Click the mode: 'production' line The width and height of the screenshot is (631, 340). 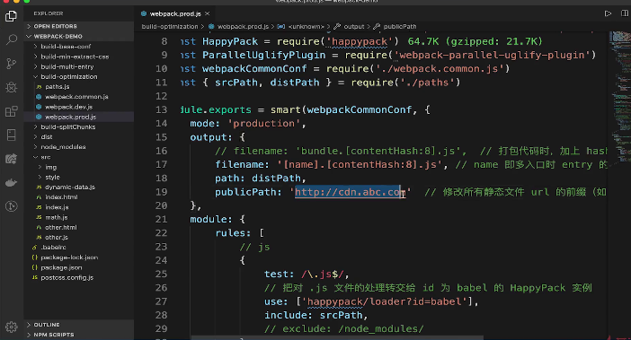coord(248,123)
